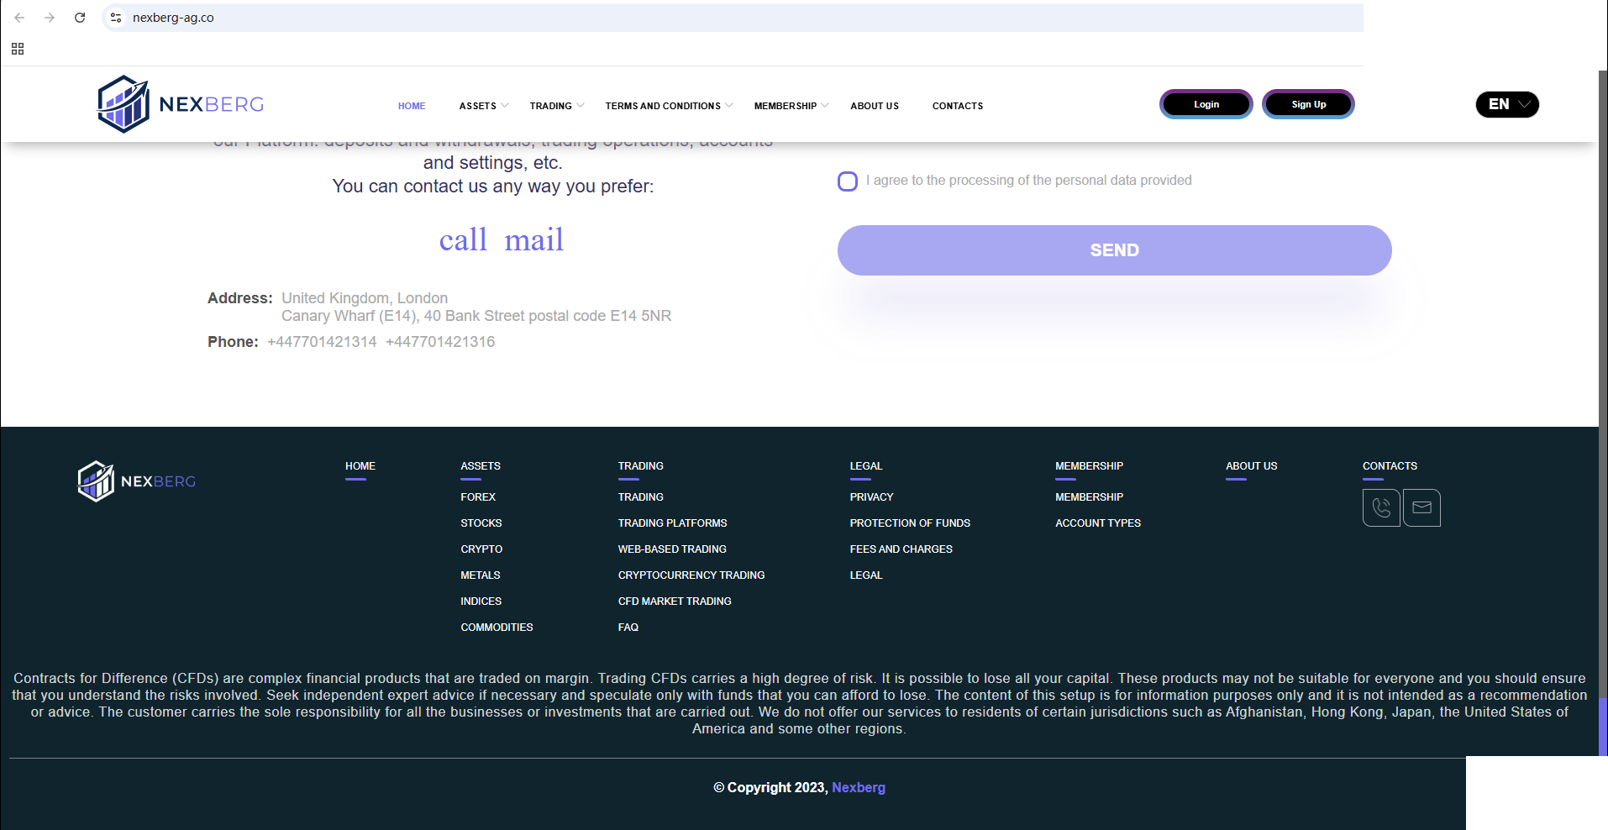This screenshot has width=1608, height=830.
Task: Go back with the browser back arrow
Action: tap(19, 18)
